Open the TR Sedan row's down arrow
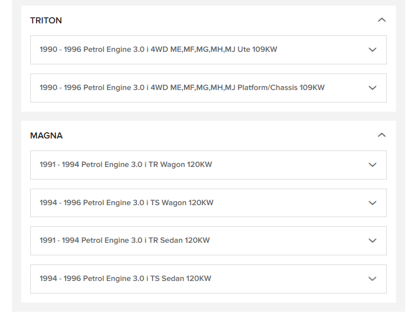The width and height of the screenshot is (408, 318). [x=373, y=240]
